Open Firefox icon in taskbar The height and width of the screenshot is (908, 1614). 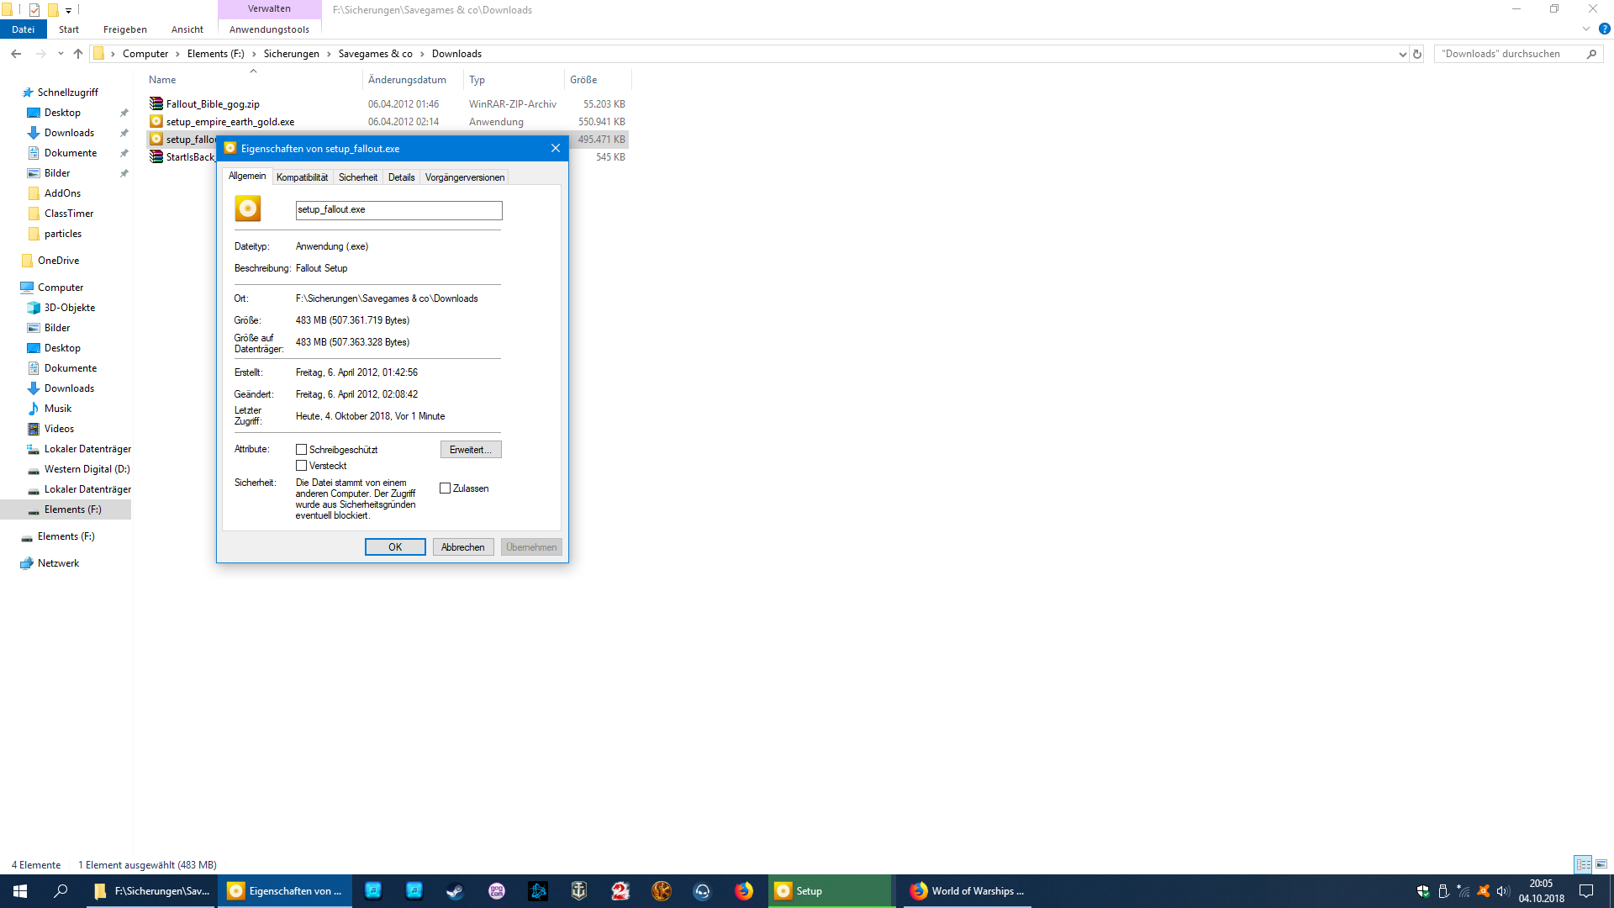744,891
